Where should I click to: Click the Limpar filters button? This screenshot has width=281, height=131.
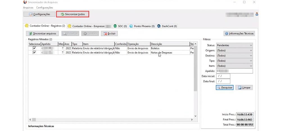pyautogui.click(x=244, y=87)
